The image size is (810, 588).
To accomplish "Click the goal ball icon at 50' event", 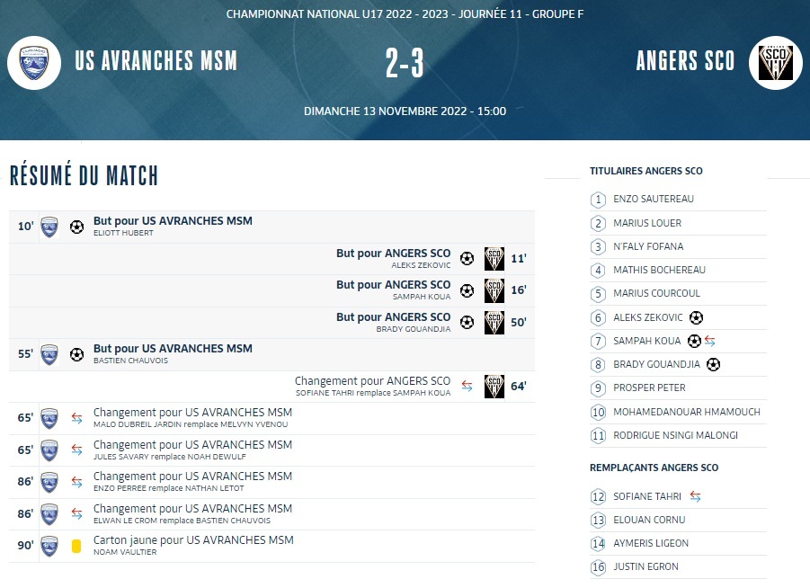I will (467, 323).
